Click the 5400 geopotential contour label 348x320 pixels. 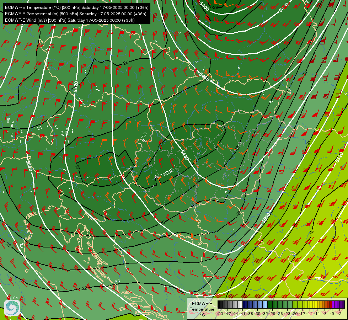[x=204, y=6]
